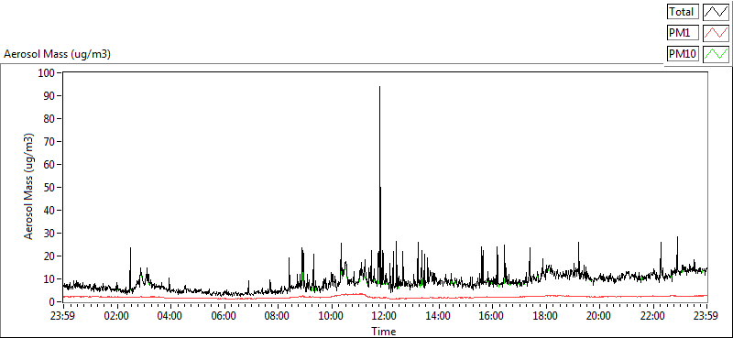The width and height of the screenshot is (733, 338).
Task: Click the Time x-axis label
Action: pyautogui.click(x=384, y=332)
